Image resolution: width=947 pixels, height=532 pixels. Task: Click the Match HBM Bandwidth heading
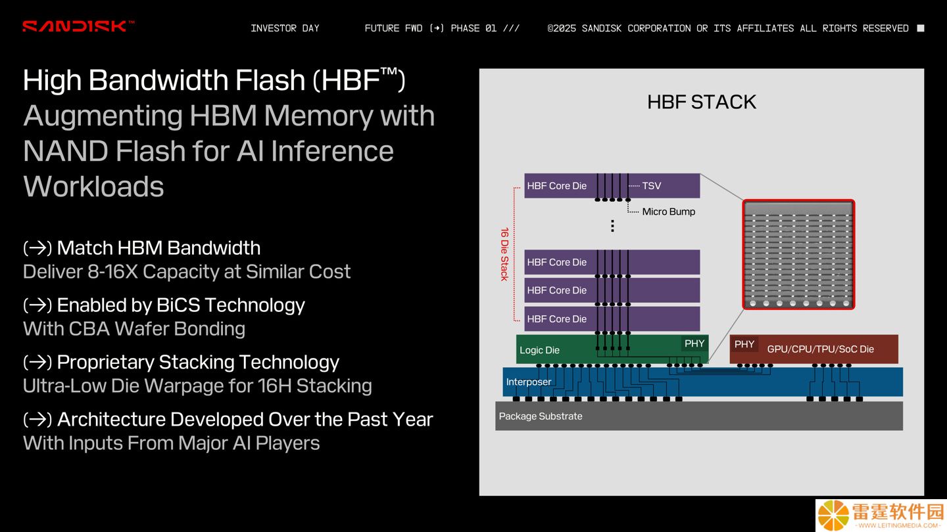tap(158, 248)
